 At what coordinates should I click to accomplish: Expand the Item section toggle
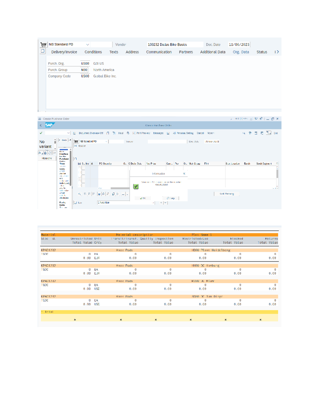(75, 203)
